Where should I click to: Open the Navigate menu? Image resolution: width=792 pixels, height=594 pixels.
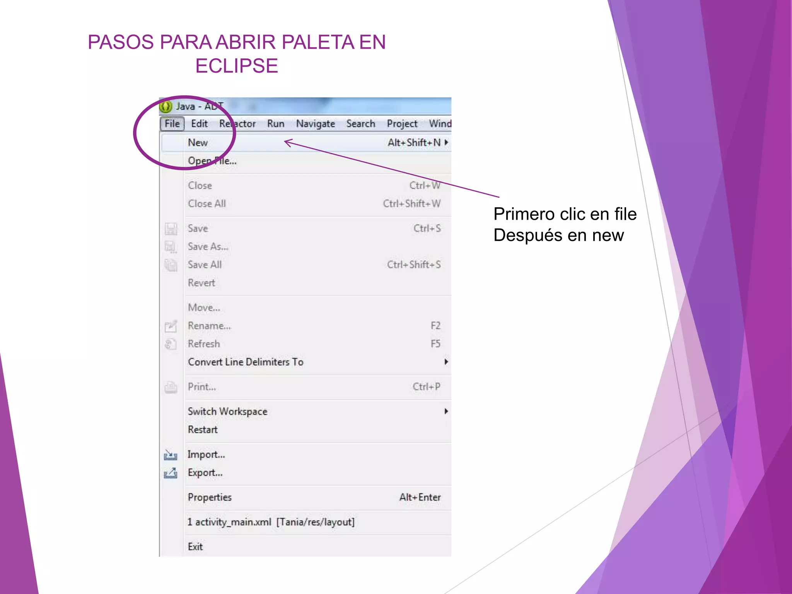[x=316, y=124]
